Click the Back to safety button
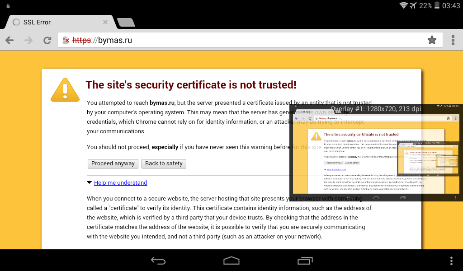The height and width of the screenshot is (271, 463). (x=164, y=164)
